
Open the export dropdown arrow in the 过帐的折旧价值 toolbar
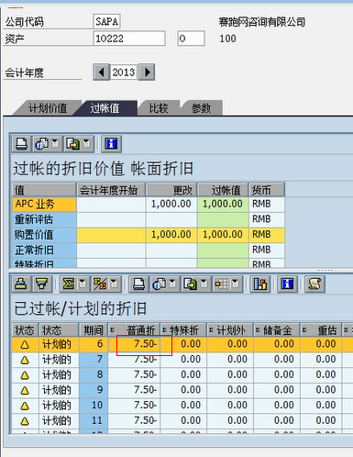tap(86, 143)
